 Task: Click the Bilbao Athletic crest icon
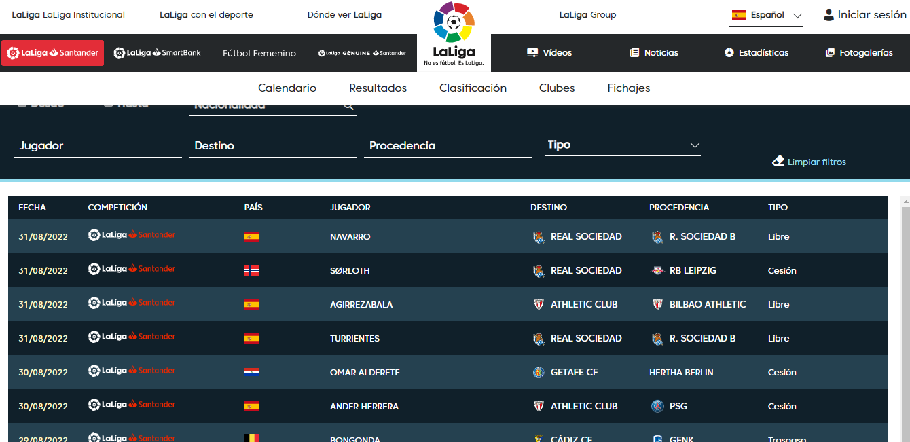657,304
